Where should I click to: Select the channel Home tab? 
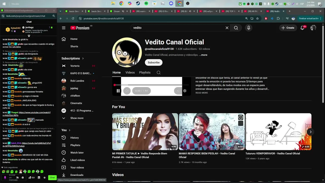[117, 72]
